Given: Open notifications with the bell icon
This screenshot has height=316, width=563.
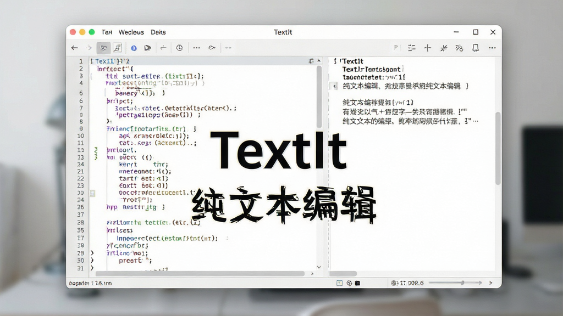Looking at the screenshot, I should click(476, 48).
